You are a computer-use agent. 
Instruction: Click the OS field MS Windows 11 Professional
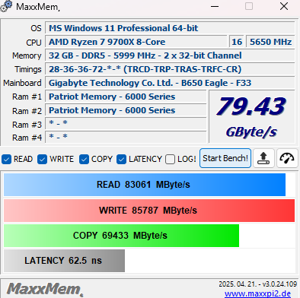pyautogui.click(x=170, y=28)
